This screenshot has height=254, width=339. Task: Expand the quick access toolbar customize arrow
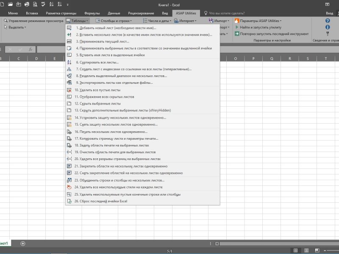(68, 5)
